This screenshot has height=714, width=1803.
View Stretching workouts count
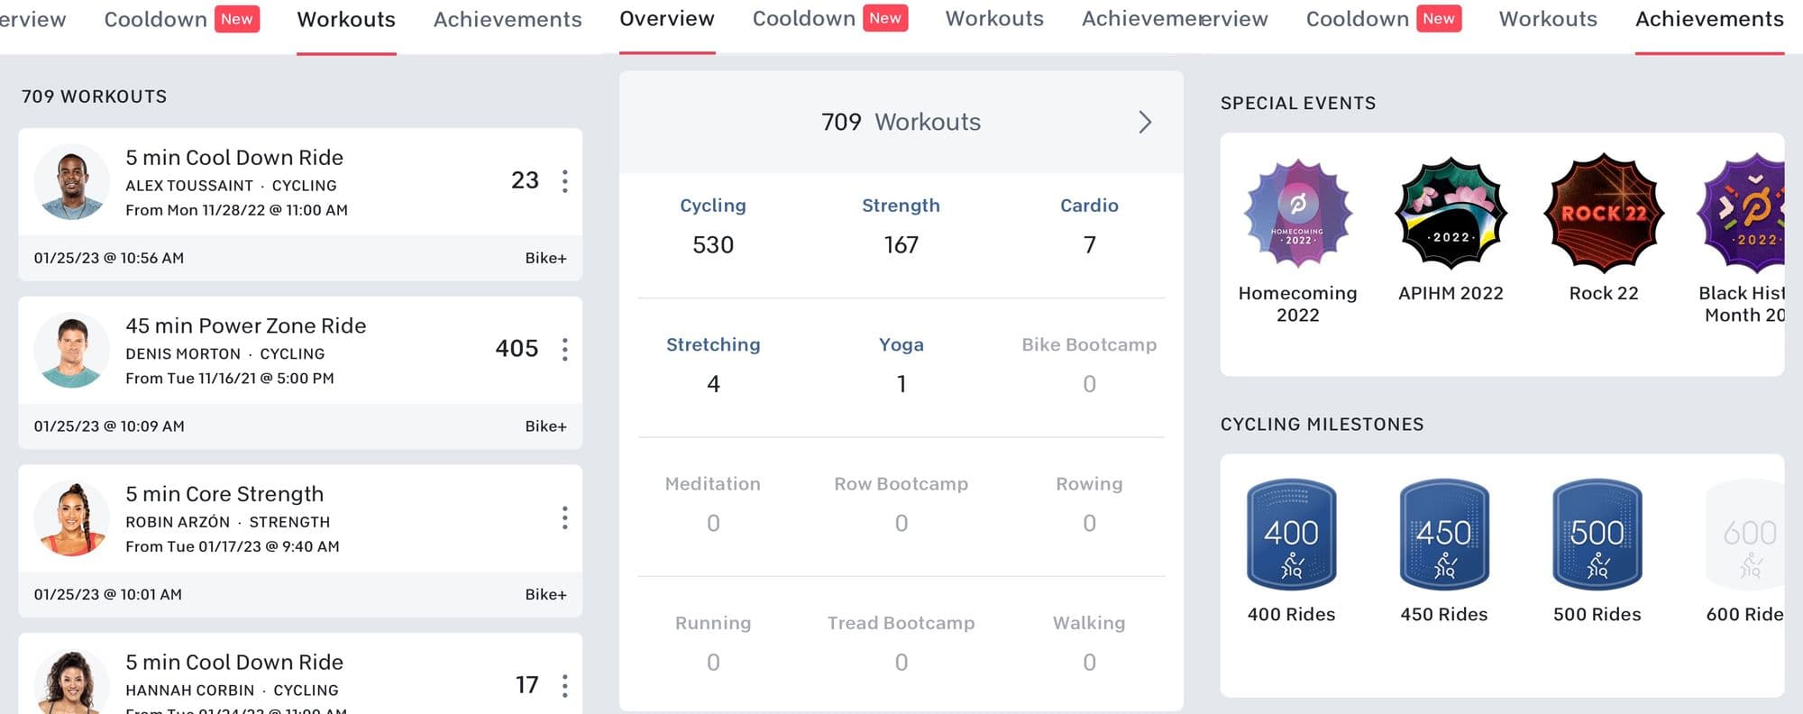712,365
